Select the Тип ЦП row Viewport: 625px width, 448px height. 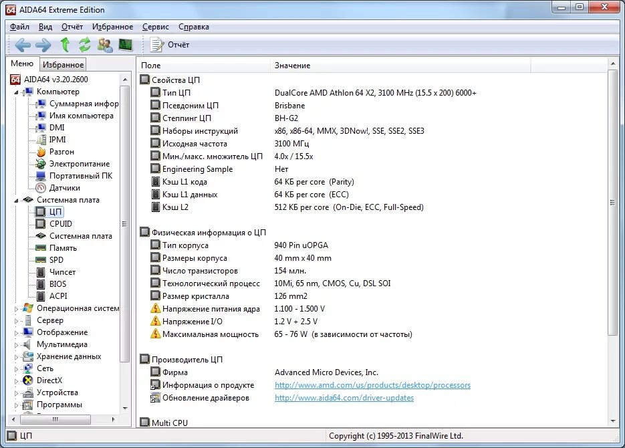click(x=314, y=93)
